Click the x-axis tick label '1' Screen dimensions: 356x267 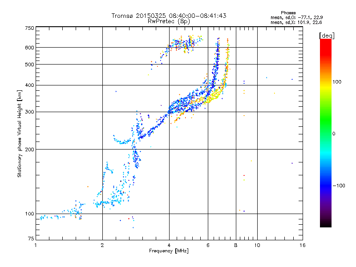point(36,245)
